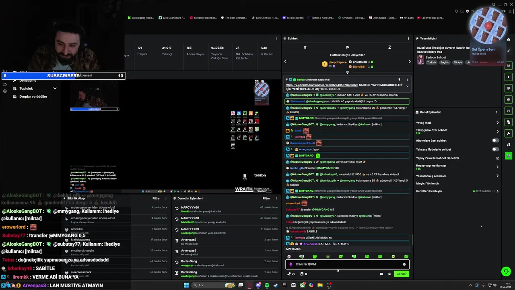Viewport: 515px width, 290px height.
Task: Open the link icon in right sidebar
Action: 509,111
